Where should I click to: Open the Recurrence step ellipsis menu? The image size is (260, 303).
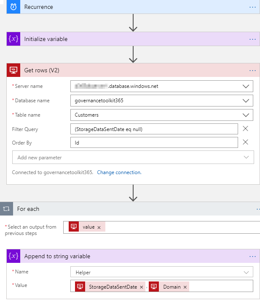[252, 7]
